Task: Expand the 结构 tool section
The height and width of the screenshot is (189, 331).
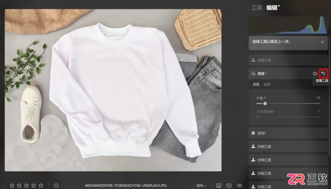Action: point(288,133)
